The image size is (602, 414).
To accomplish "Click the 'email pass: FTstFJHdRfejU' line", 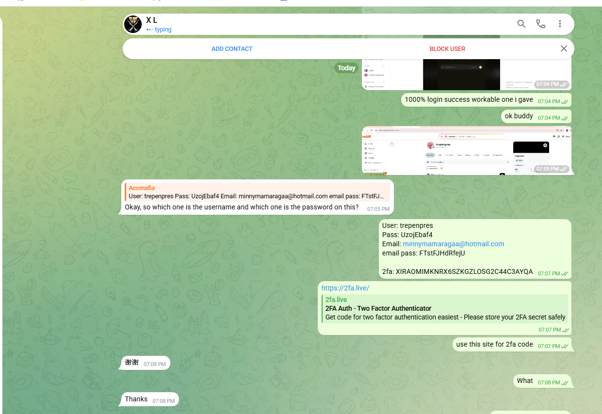I will 423,253.
